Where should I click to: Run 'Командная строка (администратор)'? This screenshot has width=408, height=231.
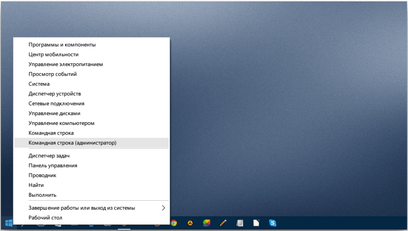pos(92,143)
